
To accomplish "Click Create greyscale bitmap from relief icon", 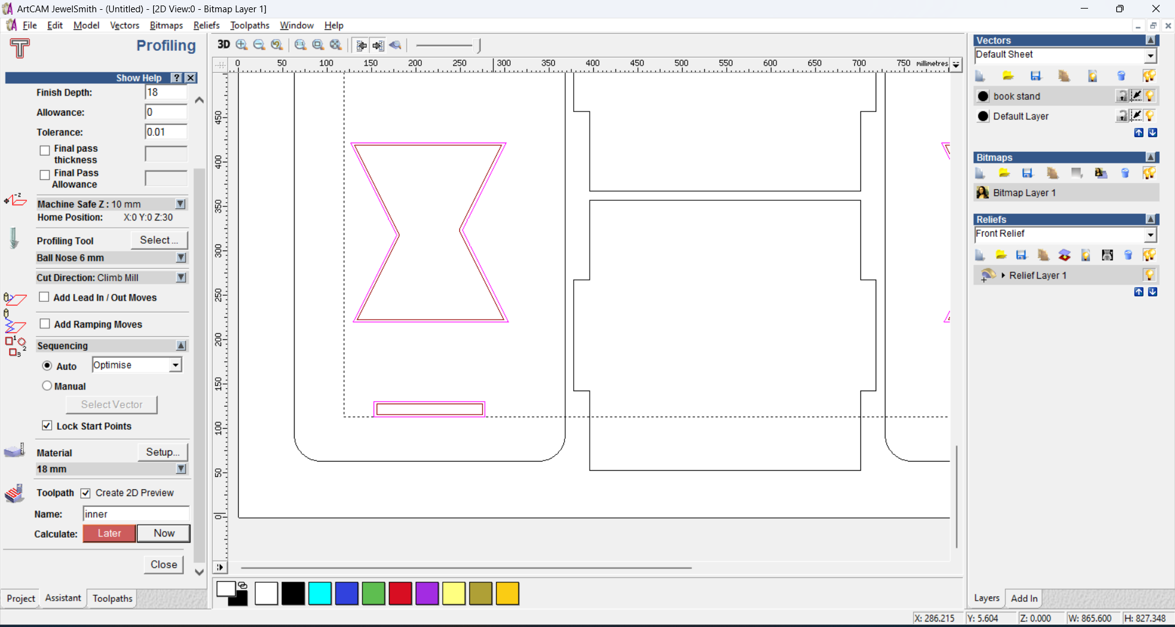I will (x=1107, y=255).
